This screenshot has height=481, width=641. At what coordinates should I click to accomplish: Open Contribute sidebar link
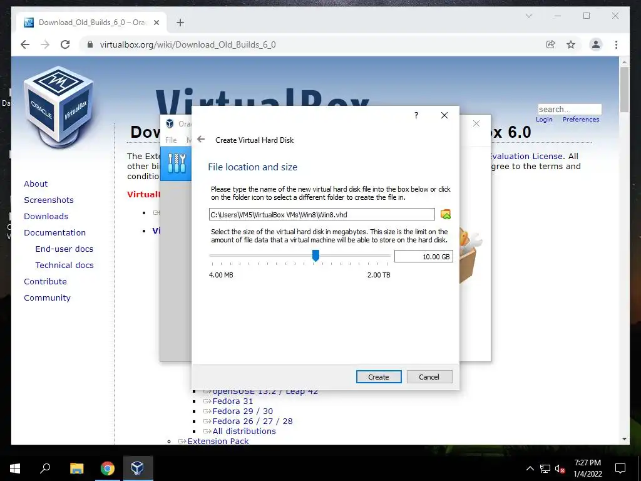pos(45,281)
